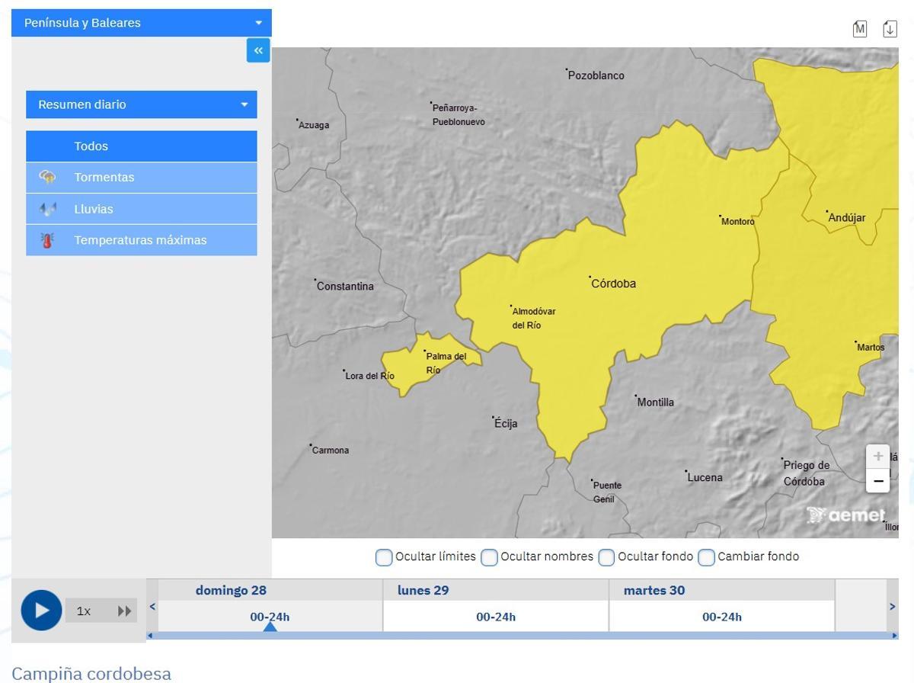Click the M map icon top right
The image size is (914, 683).
point(860,29)
